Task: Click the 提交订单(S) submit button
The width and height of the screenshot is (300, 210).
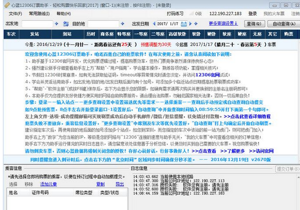Action: point(287,169)
